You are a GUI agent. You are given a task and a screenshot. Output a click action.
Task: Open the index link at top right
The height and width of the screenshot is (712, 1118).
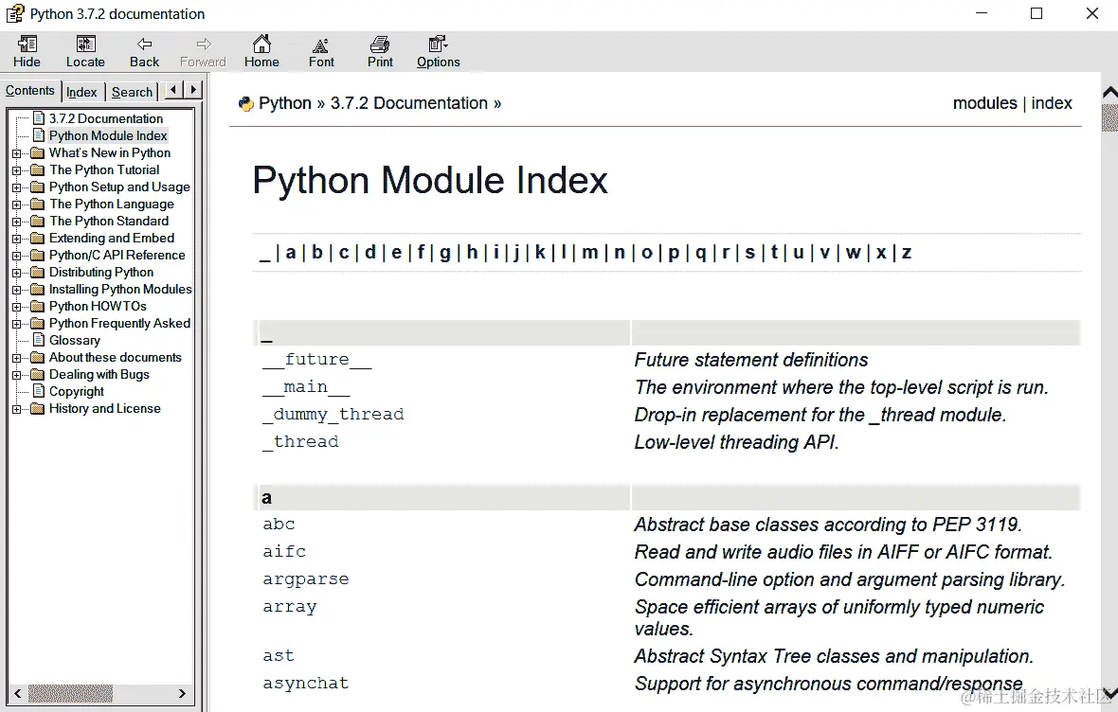click(x=1051, y=103)
